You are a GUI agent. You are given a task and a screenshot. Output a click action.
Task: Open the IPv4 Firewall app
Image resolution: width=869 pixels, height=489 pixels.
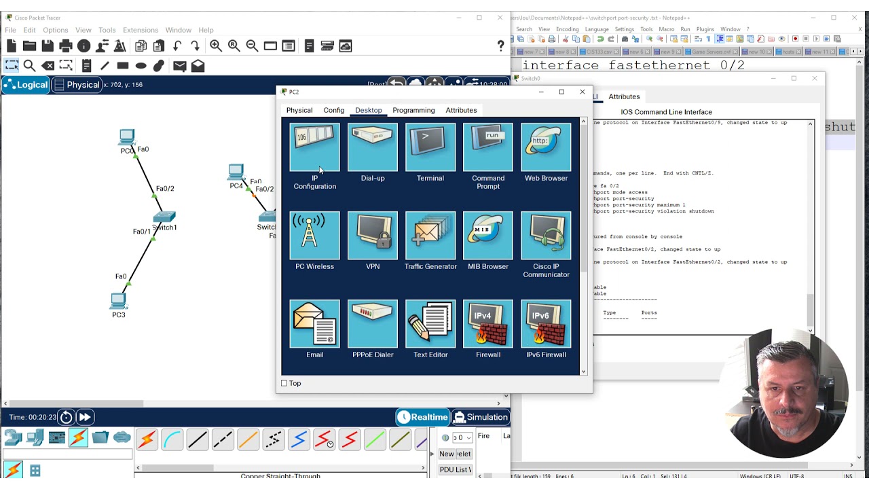coord(488,324)
